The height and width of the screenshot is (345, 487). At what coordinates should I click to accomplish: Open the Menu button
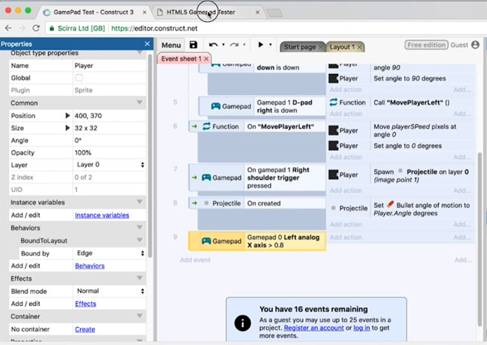point(171,45)
